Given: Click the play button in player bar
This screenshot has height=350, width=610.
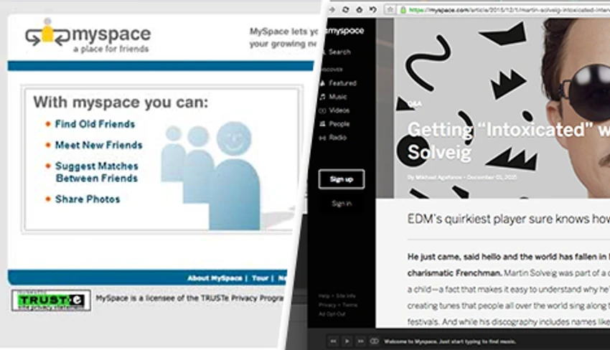Looking at the screenshot, I should pos(347,341).
